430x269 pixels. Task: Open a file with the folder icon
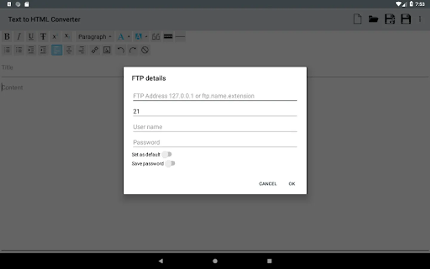point(373,19)
